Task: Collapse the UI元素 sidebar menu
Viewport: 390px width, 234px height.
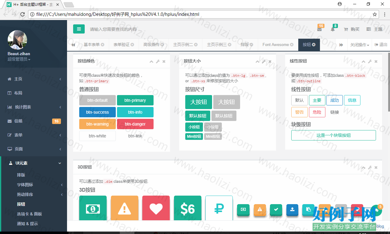Action: point(34,163)
